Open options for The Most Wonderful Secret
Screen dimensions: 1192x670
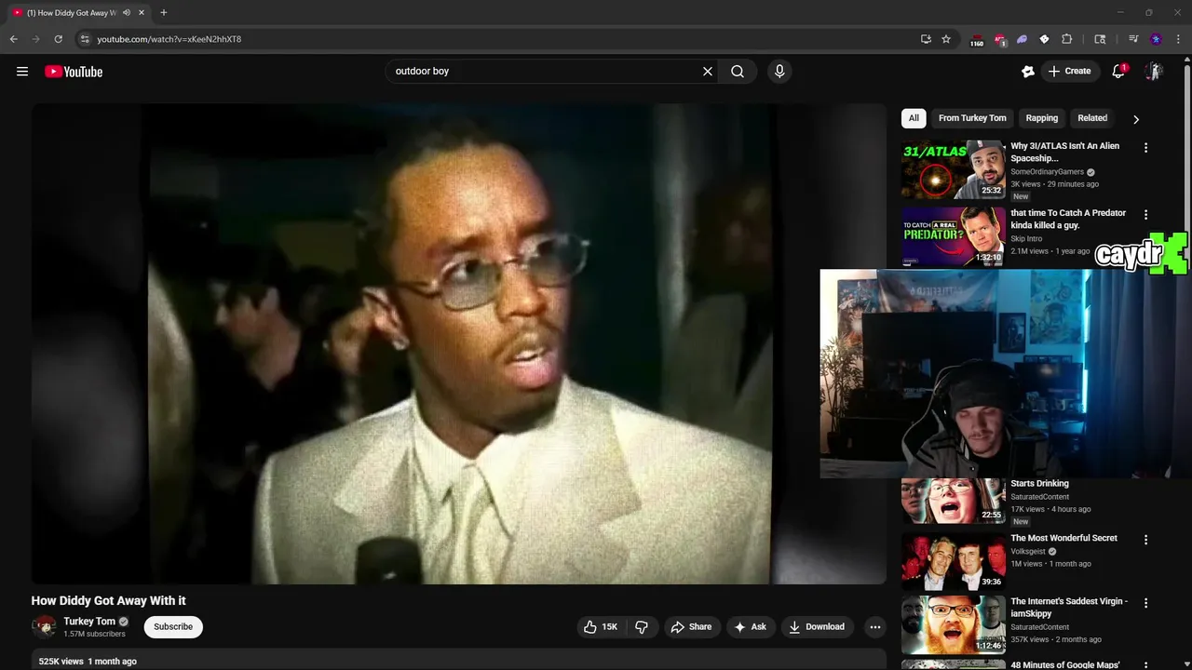(1145, 540)
